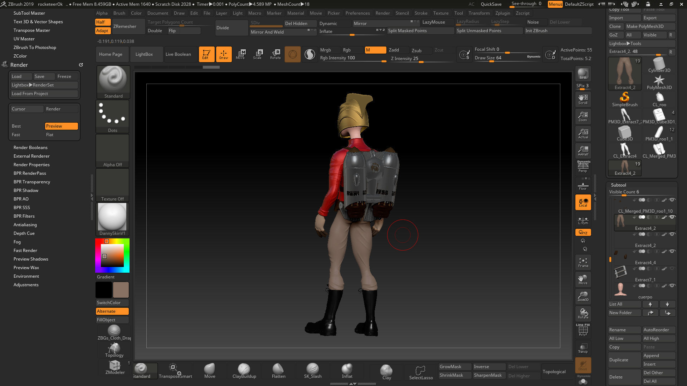
Task: Toggle Local transformations
Action: pos(583,202)
